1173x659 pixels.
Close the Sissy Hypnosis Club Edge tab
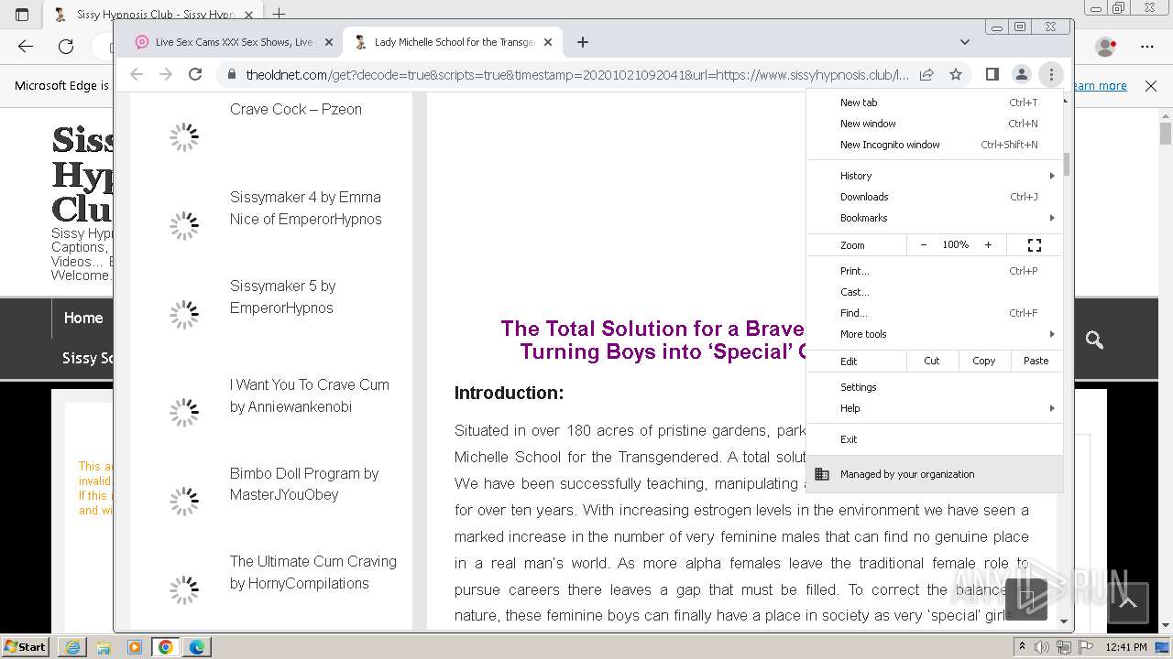(x=248, y=15)
